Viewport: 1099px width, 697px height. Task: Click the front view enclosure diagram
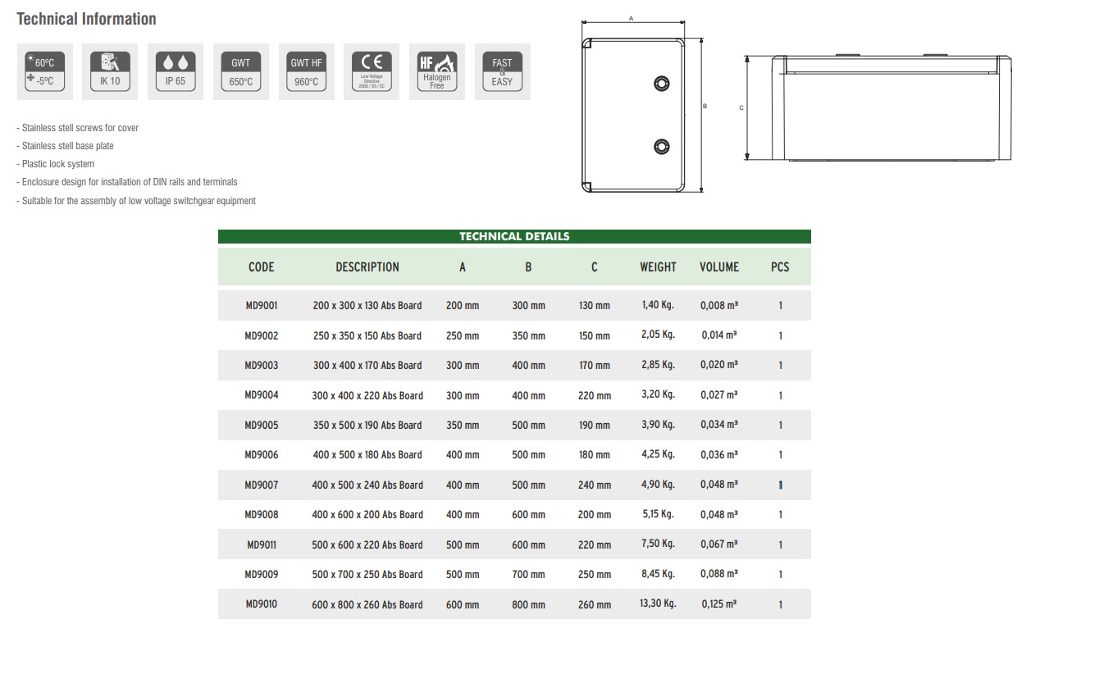(x=632, y=115)
